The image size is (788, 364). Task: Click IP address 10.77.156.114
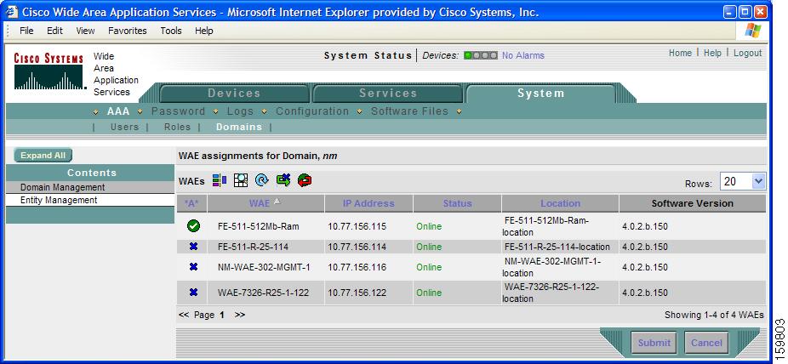click(357, 247)
